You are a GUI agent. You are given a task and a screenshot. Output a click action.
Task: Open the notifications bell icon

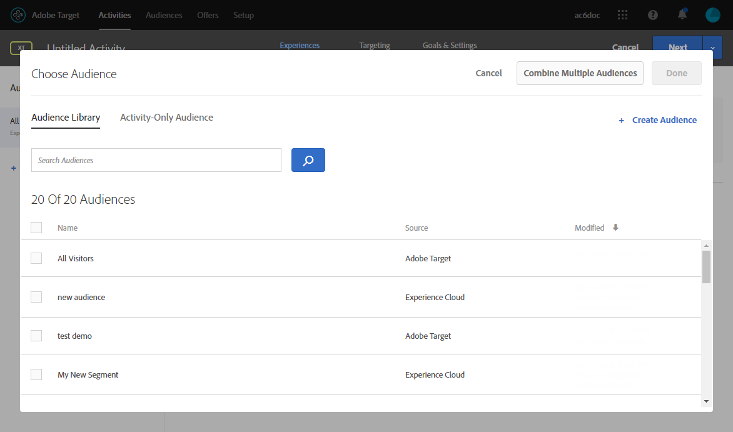682,15
